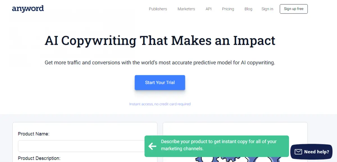View the Pricing page
337x162 pixels.
tap(228, 9)
